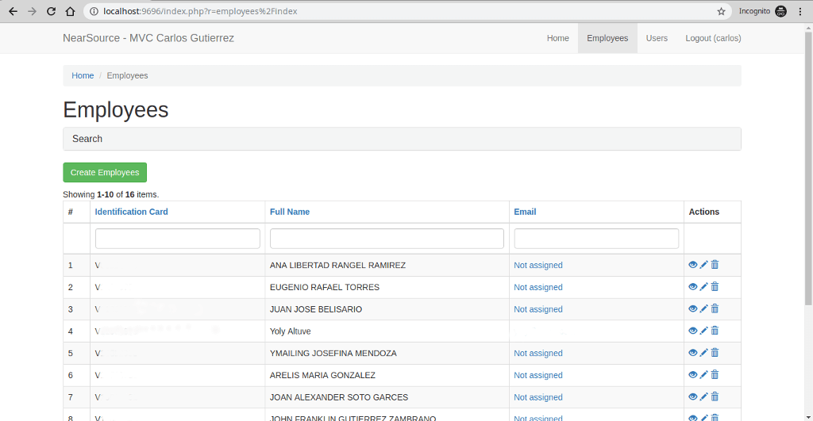Click the browser forward arrow
813x421 pixels.
[x=32, y=11]
